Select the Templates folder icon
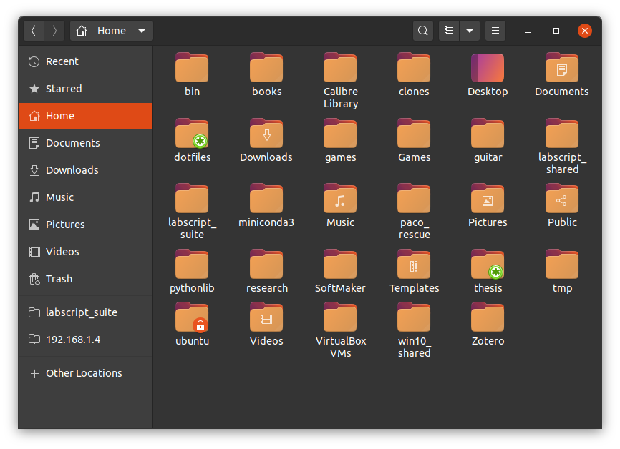The width and height of the screenshot is (620, 449). click(414, 265)
